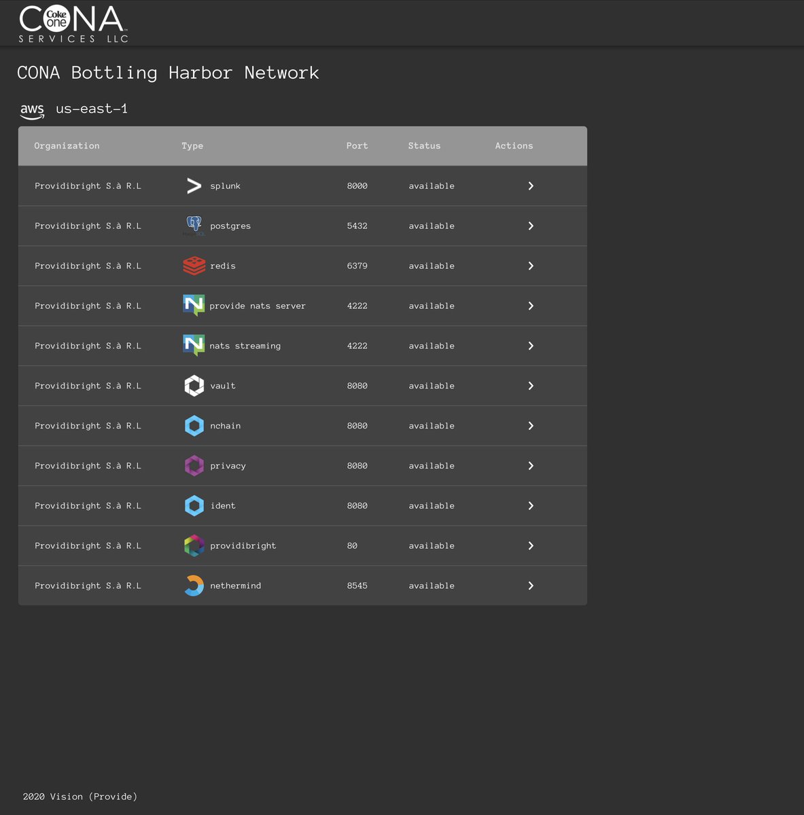This screenshot has height=815, width=804.
Task: Click the CONA Services LLC logo
Action: point(73,24)
